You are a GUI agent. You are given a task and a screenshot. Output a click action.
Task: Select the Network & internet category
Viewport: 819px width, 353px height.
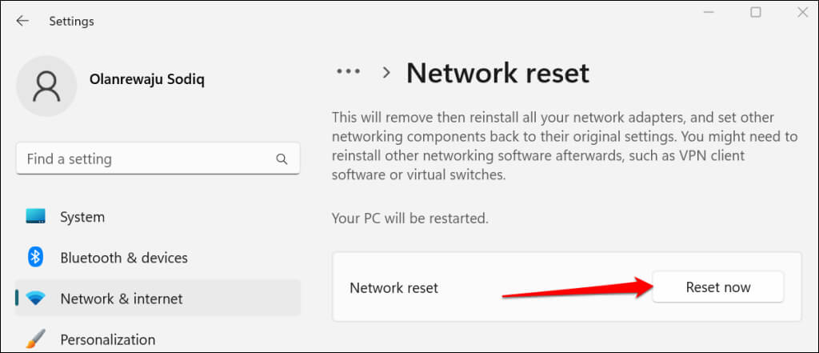122,299
